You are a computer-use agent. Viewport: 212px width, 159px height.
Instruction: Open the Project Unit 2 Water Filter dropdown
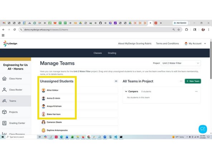click(180, 63)
